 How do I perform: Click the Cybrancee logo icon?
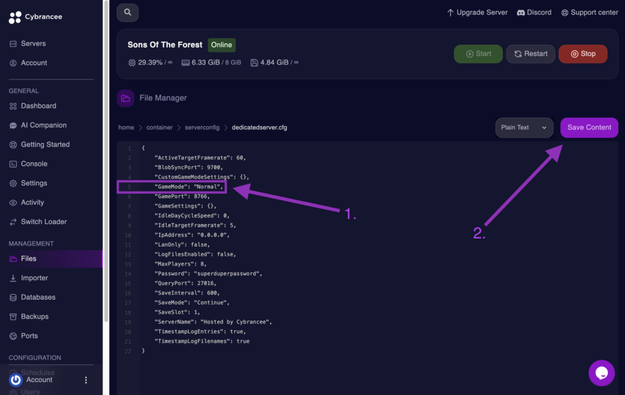(15, 17)
